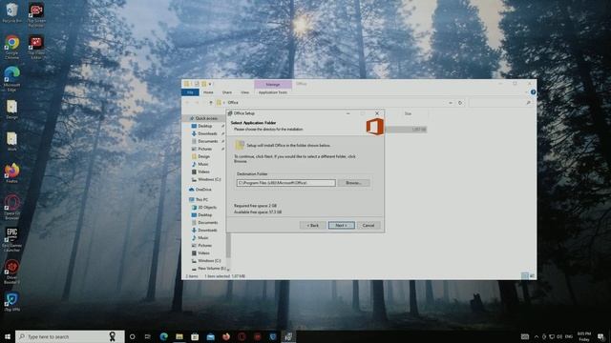Screen dimensions: 611x343
Task: Click the Up arrow in File Explorer
Action: (x=211, y=103)
